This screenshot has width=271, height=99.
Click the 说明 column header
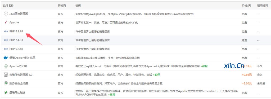tap(78, 6)
